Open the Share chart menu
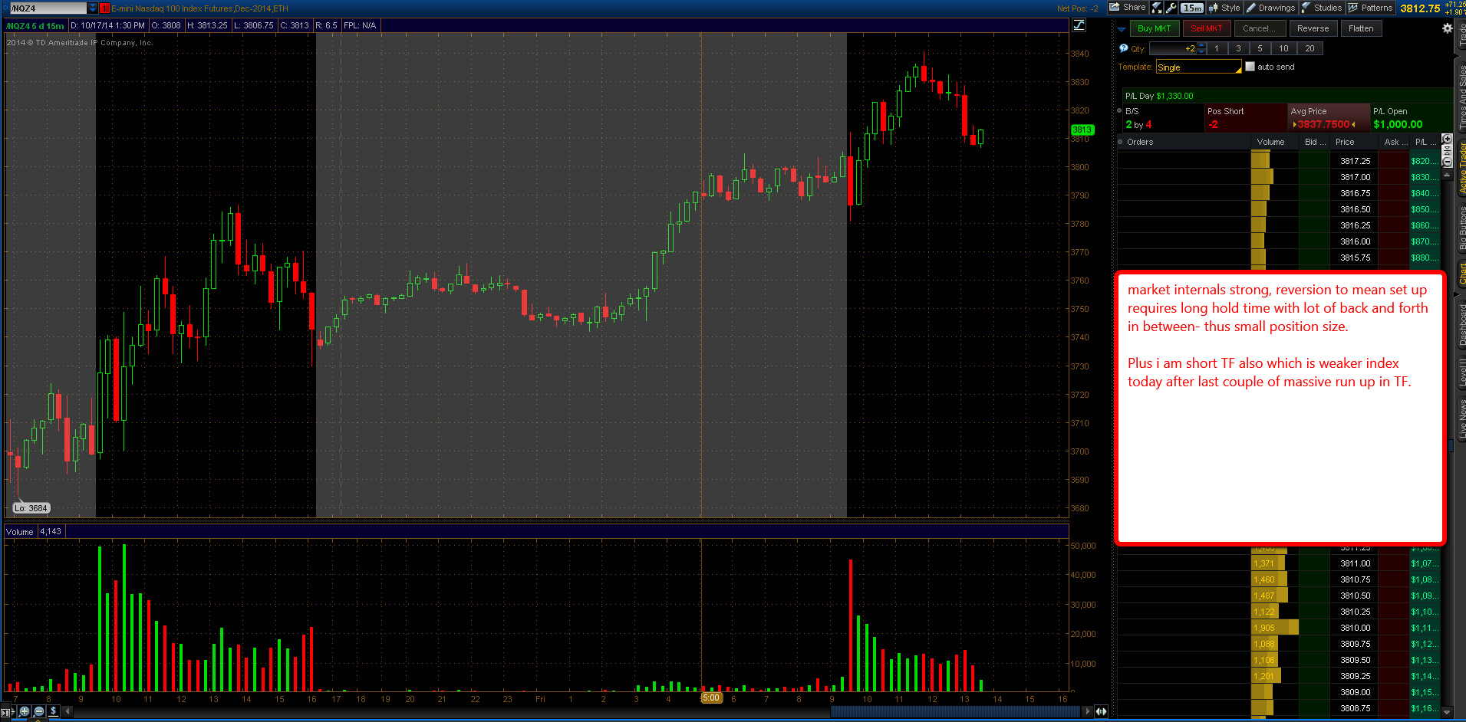Screen dimensions: 1466x722 1128,8
